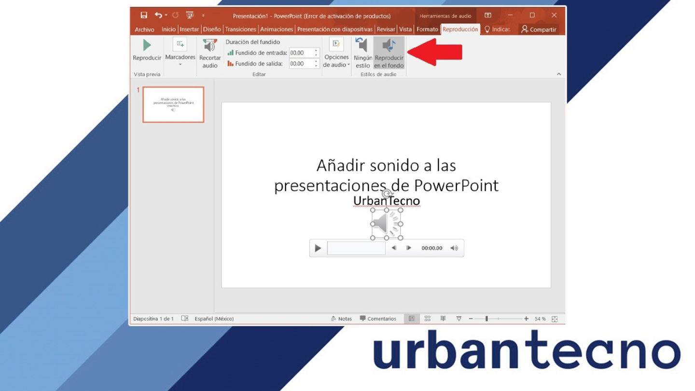Skip forward in the audio player

(x=409, y=248)
